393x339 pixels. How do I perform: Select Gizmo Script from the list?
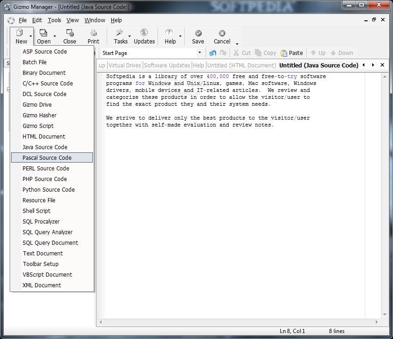pos(52,126)
